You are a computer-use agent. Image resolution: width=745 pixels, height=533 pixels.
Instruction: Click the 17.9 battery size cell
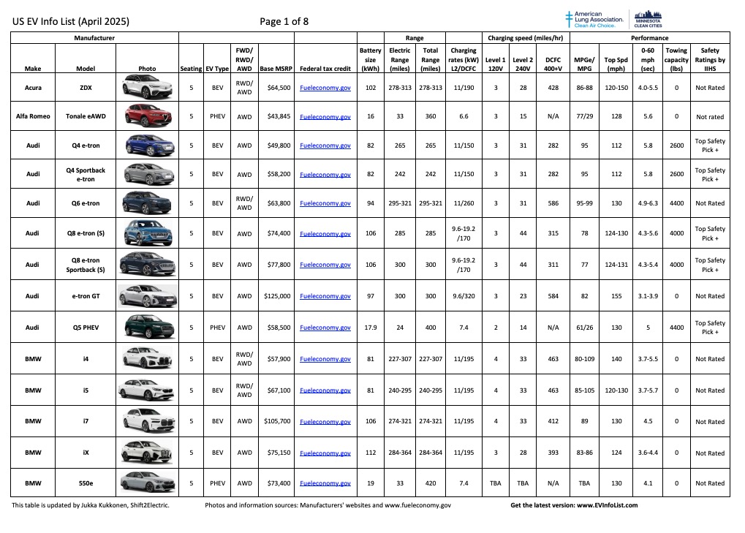click(x=371, y=328)
